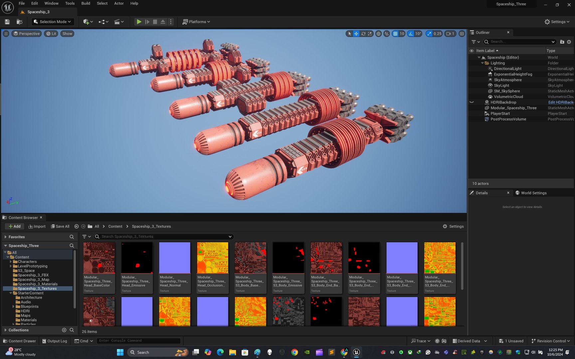Collapse Spaceship (Editor) world in Outliner
This screenshot has width=575, height=359.
tap(479, 58)
